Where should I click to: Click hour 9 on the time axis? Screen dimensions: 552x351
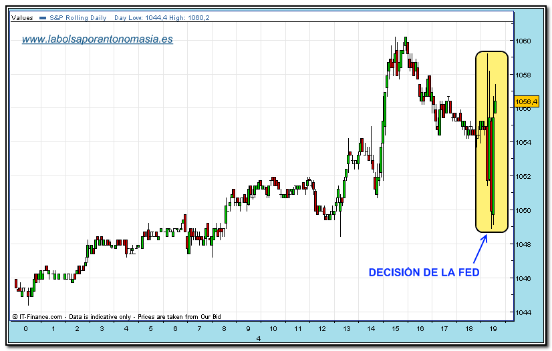(248, 329)
